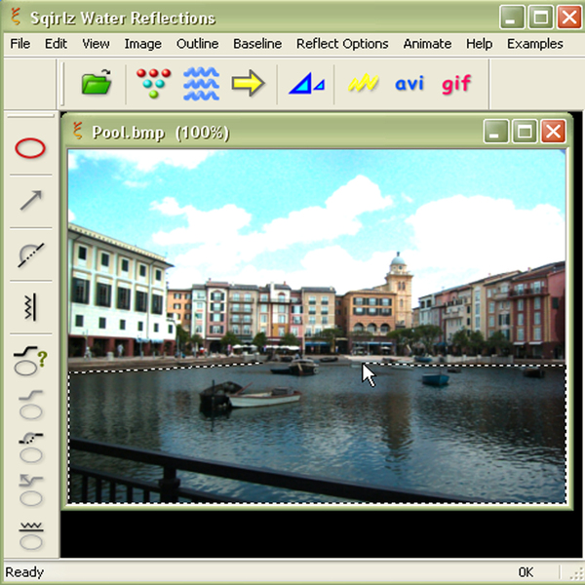
Task: Select the dashed line arc tool
Action: click(31, 254)
